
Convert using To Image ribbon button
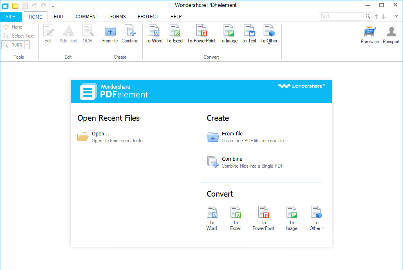pyautogui.click(x=228, y=33)
